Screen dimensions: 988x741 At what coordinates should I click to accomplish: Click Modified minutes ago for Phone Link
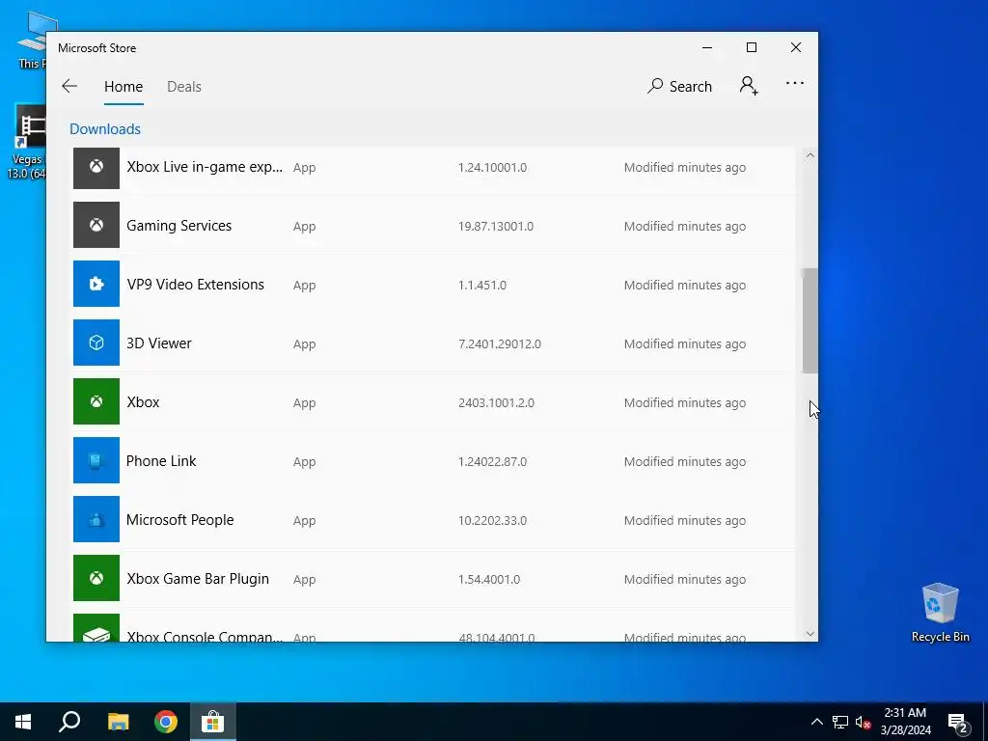point(685,462)
